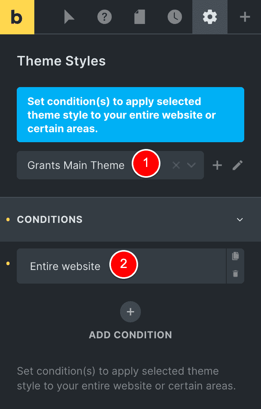Image resolution: width=261 pixels, height=409 pixels.
Task: Click the chevron arrow in theme selector
Action: pyautogui.click(x=192, y=165)
